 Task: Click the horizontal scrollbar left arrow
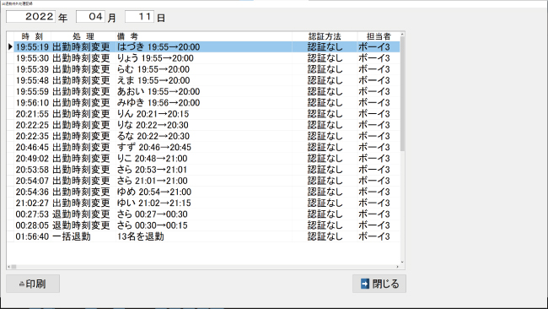click(x=8, y=267)
